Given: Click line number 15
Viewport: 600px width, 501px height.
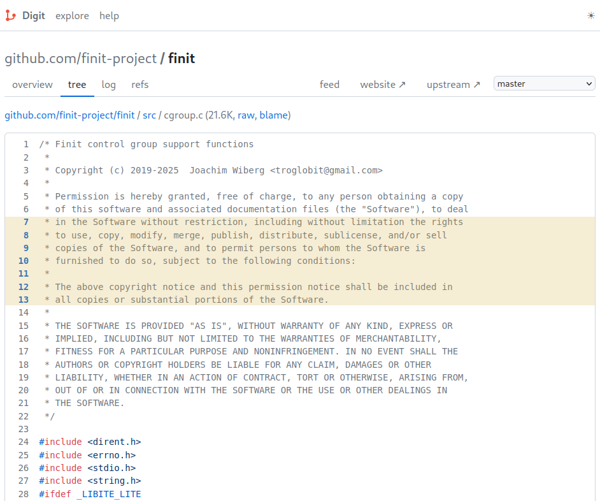Looking at the screenshot, I should [x=24, y=326].
